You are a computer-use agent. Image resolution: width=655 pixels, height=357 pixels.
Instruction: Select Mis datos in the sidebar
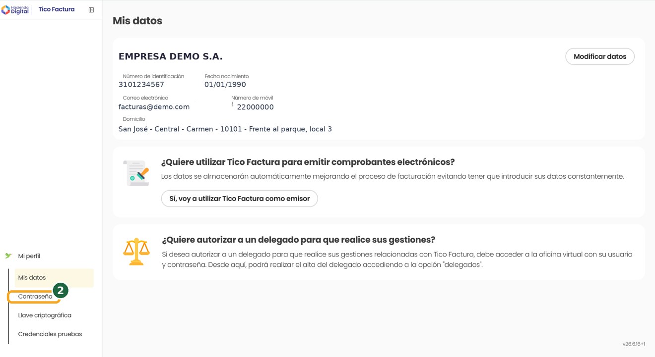[x=54, y=278]
